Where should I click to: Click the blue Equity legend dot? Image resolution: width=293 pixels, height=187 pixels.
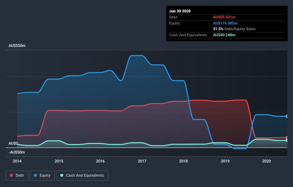pyautogui.click(x=35, y=175)
